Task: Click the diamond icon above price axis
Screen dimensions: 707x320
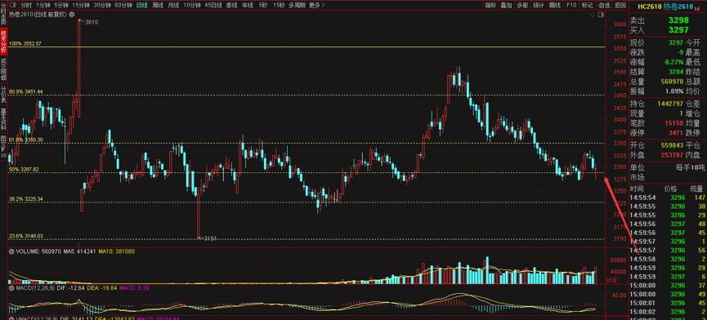Action: click(x=593, y=15)
